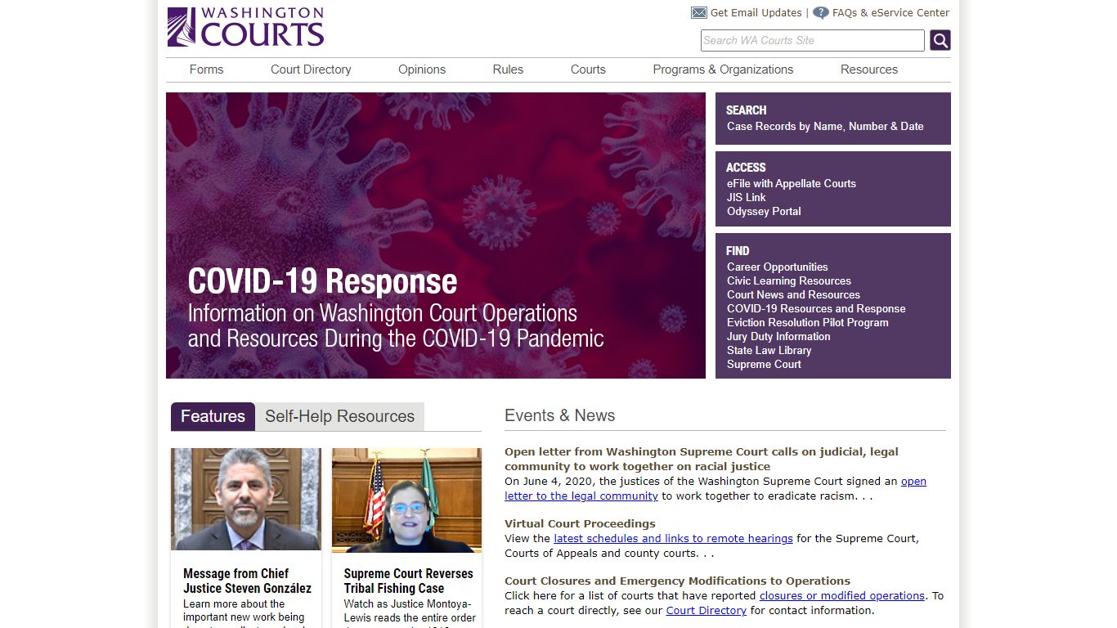
Task: Switch to the Self-Help Resources tab
Action: [x=340, y=416]
